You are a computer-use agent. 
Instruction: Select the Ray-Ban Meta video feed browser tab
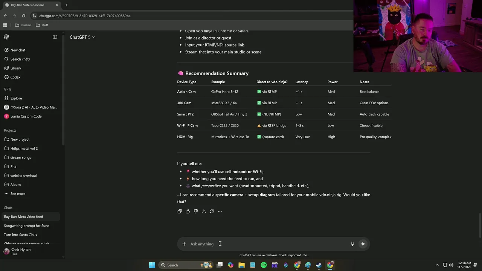(31, 5)
